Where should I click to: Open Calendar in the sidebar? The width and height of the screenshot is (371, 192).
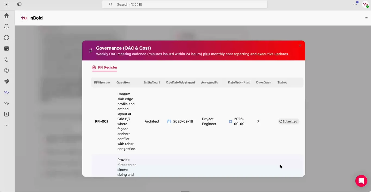pyautogui.click(x=7, y=49)
